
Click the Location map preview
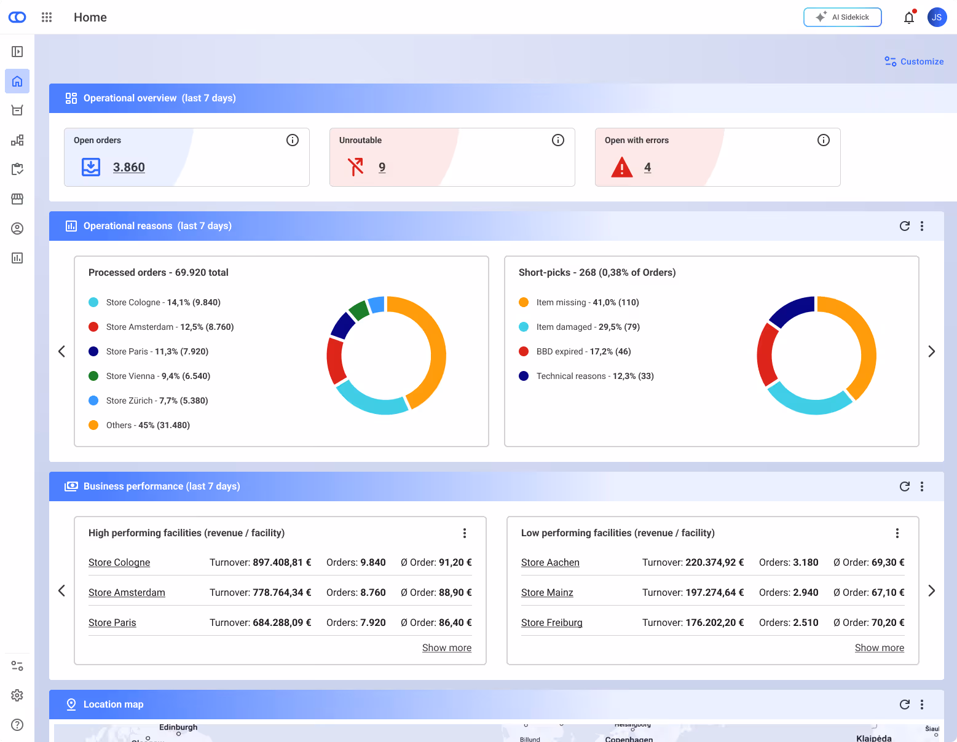(x=497, y=733)
